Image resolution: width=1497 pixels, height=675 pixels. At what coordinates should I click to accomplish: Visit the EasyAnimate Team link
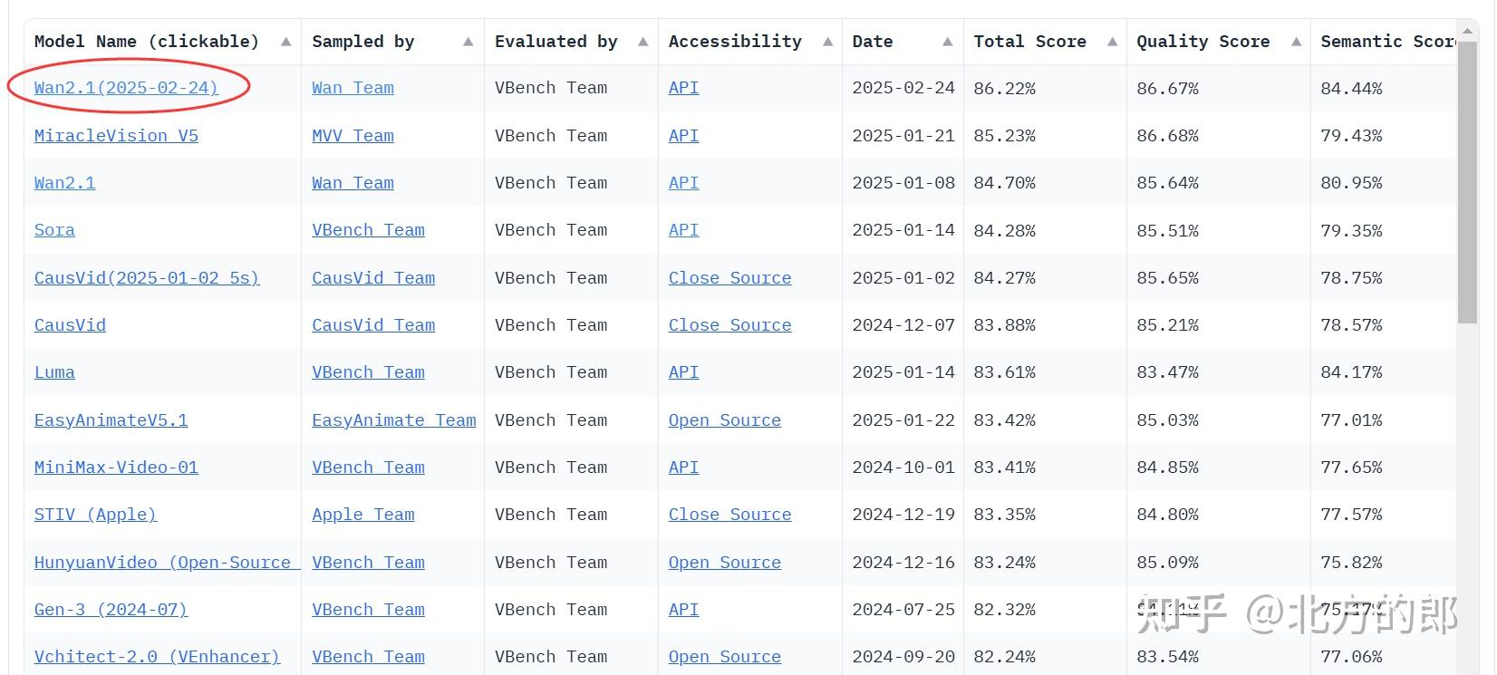coord(393,420)
